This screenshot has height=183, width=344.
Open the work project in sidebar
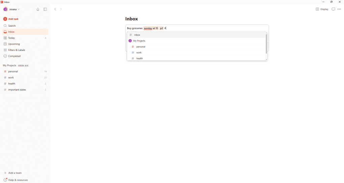(x=25, y=78)
